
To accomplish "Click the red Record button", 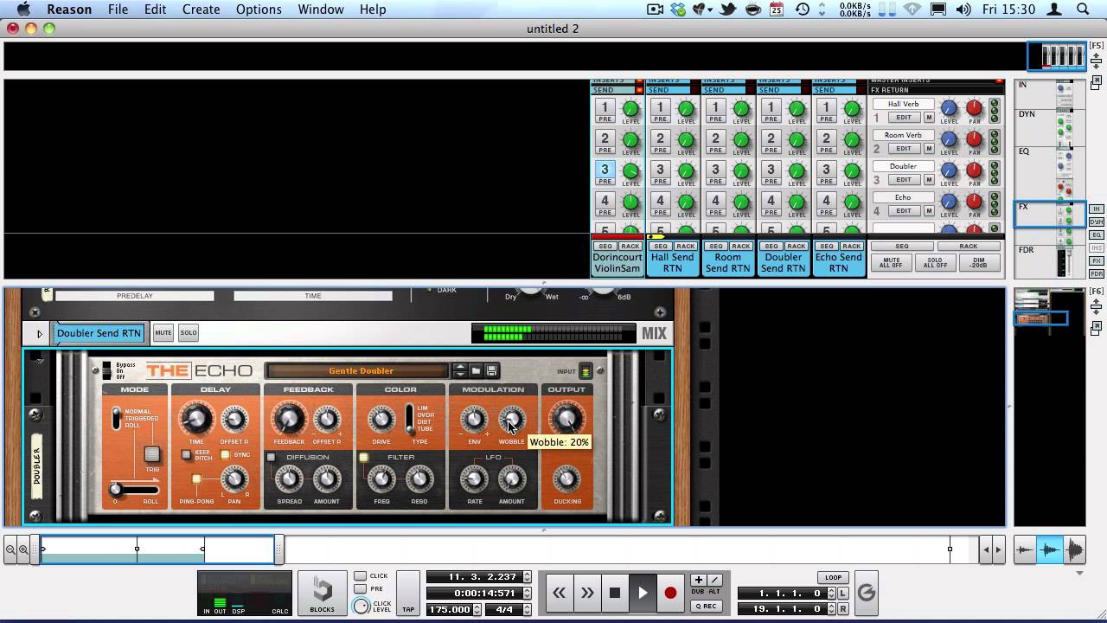I will tap(670, 593).
